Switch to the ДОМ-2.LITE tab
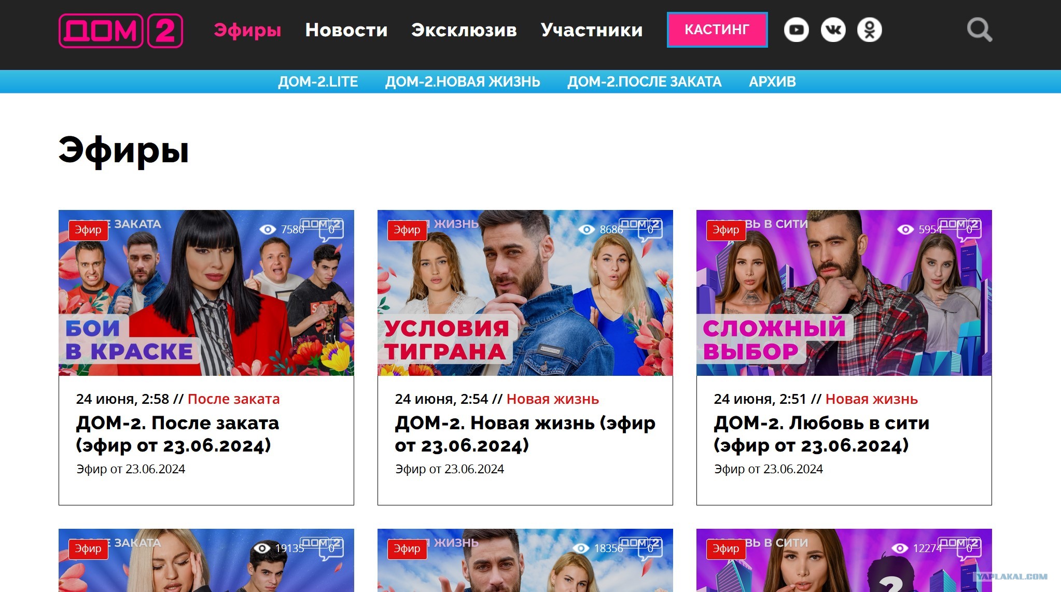This screenshot has width=1061, height=592. (318, 82)
